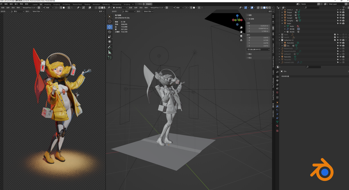Open viewport shading options dropdown arrow
Viewport: 349px width, 190px height.
click(272, 8)
